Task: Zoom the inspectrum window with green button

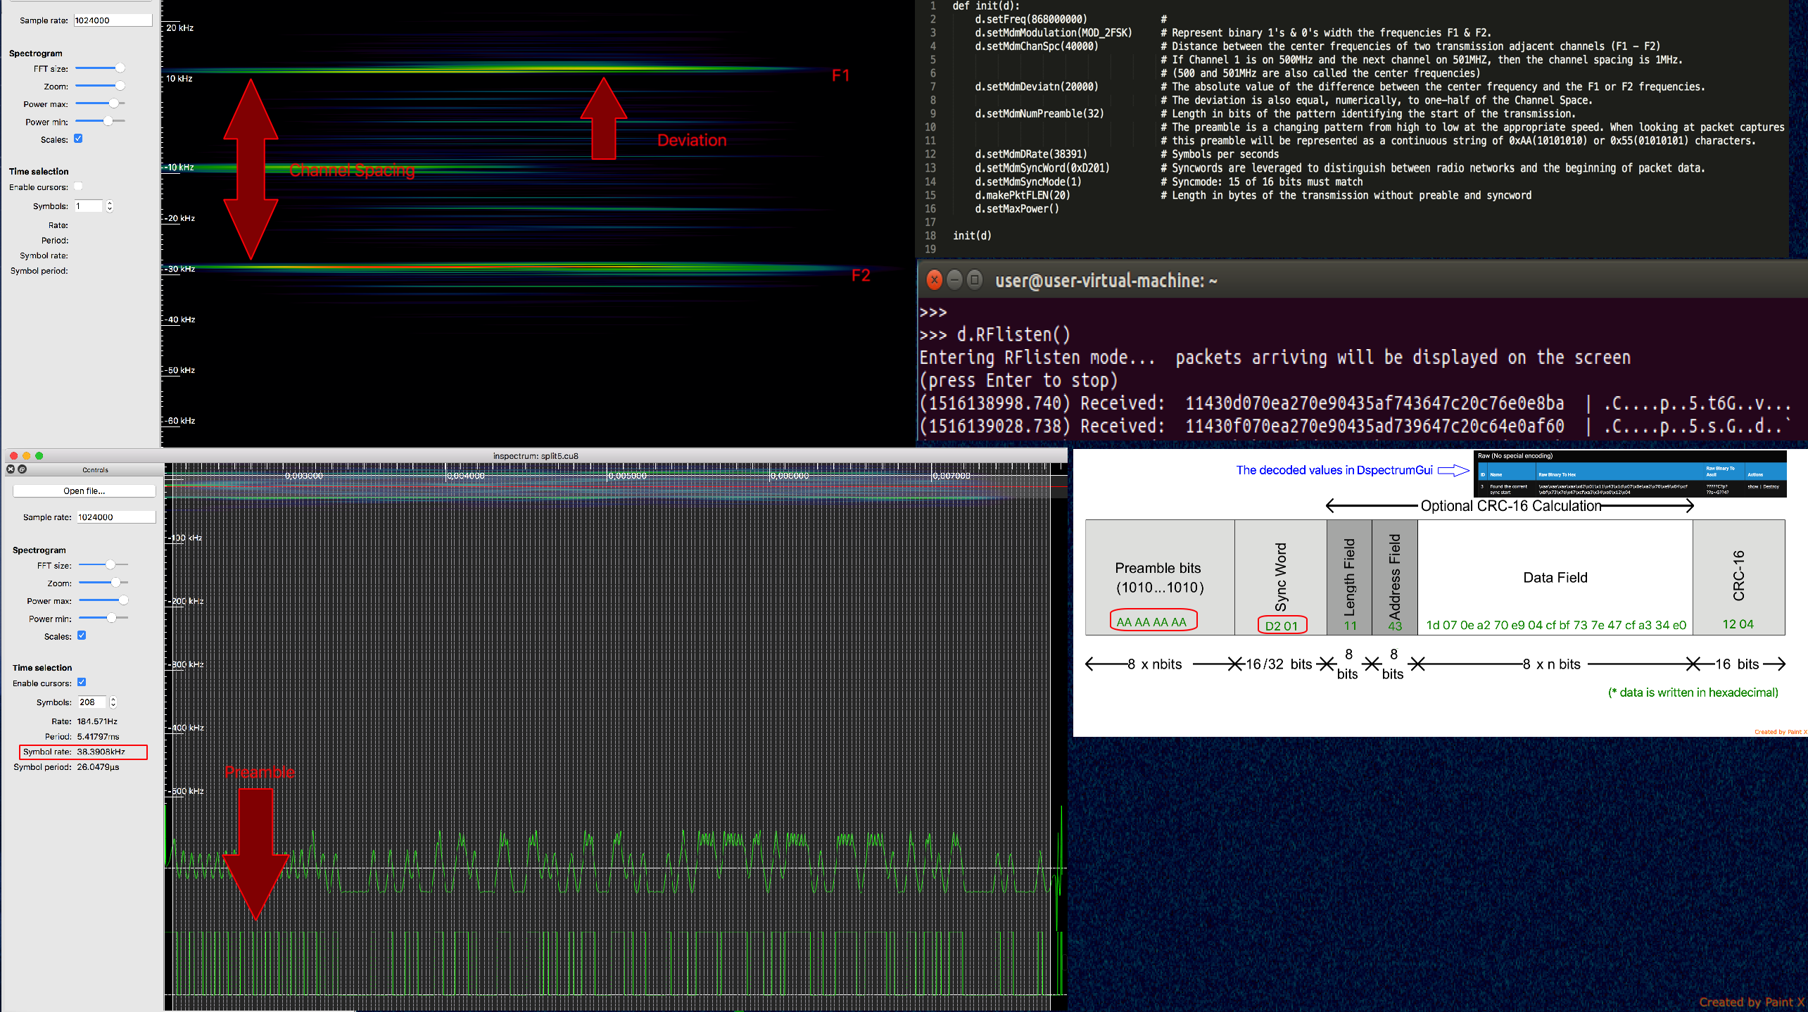Action: (x=39, y=456)
